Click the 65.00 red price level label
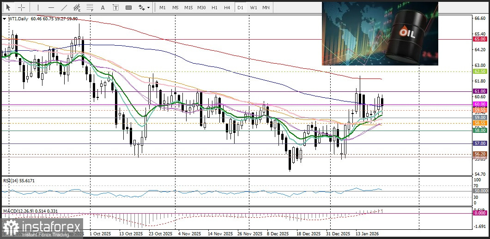The image size is (490, 239). click(480, 40)
